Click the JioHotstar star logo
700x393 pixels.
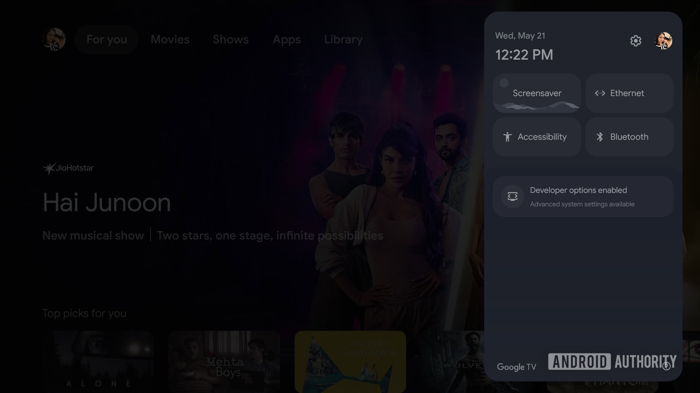[x=49, y=168]
